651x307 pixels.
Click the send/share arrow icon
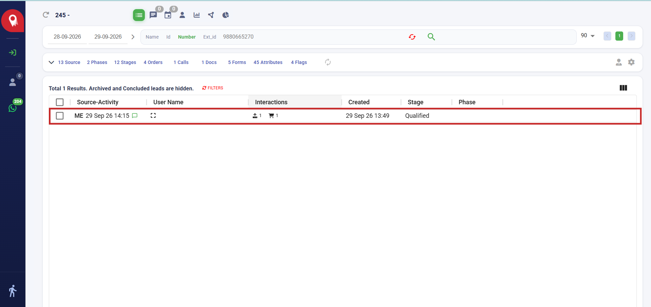tap(211, 15)
